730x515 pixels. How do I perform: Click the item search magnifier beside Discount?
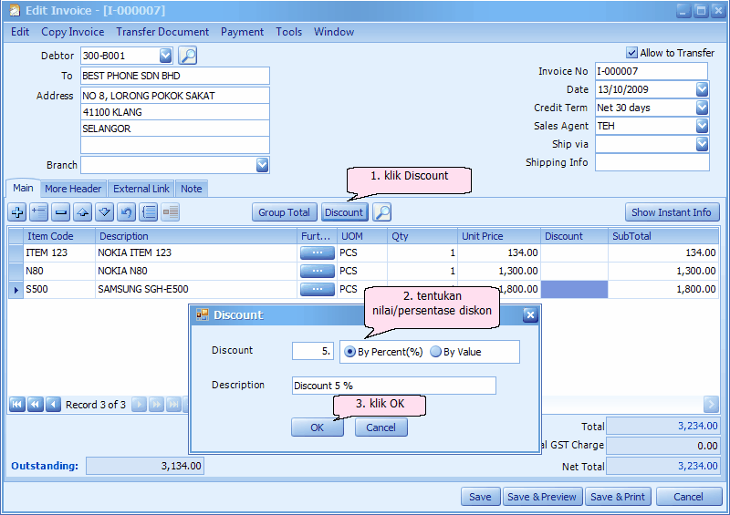click(382, 212)
